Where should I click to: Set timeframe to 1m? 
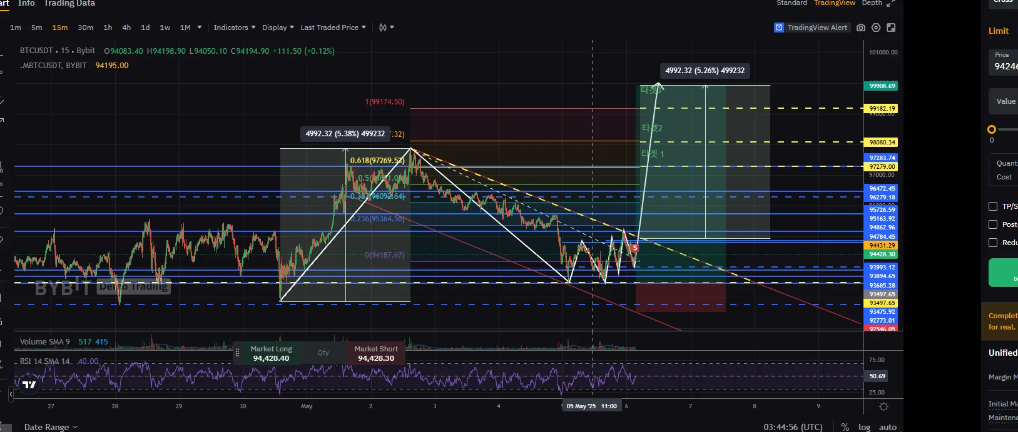[x=16, y=28]
